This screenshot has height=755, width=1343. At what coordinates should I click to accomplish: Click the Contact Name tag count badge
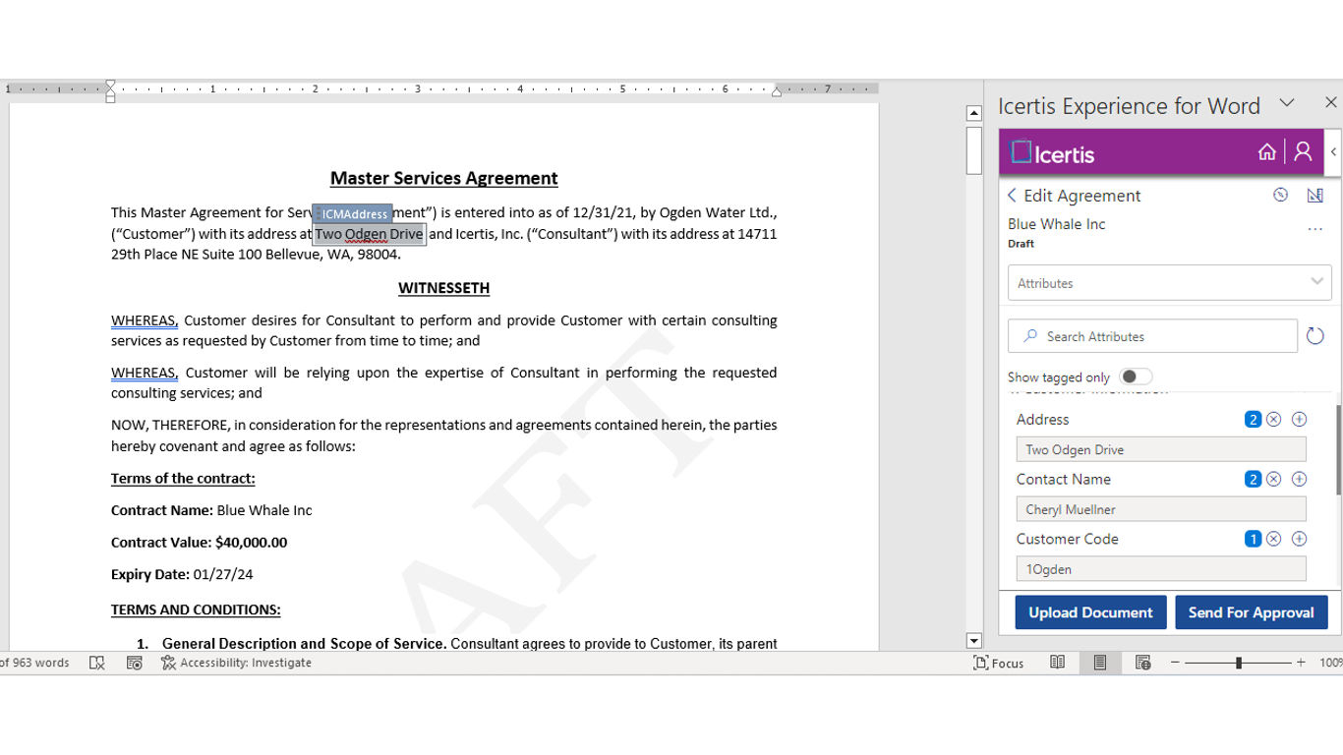[x=1253, y=480]
